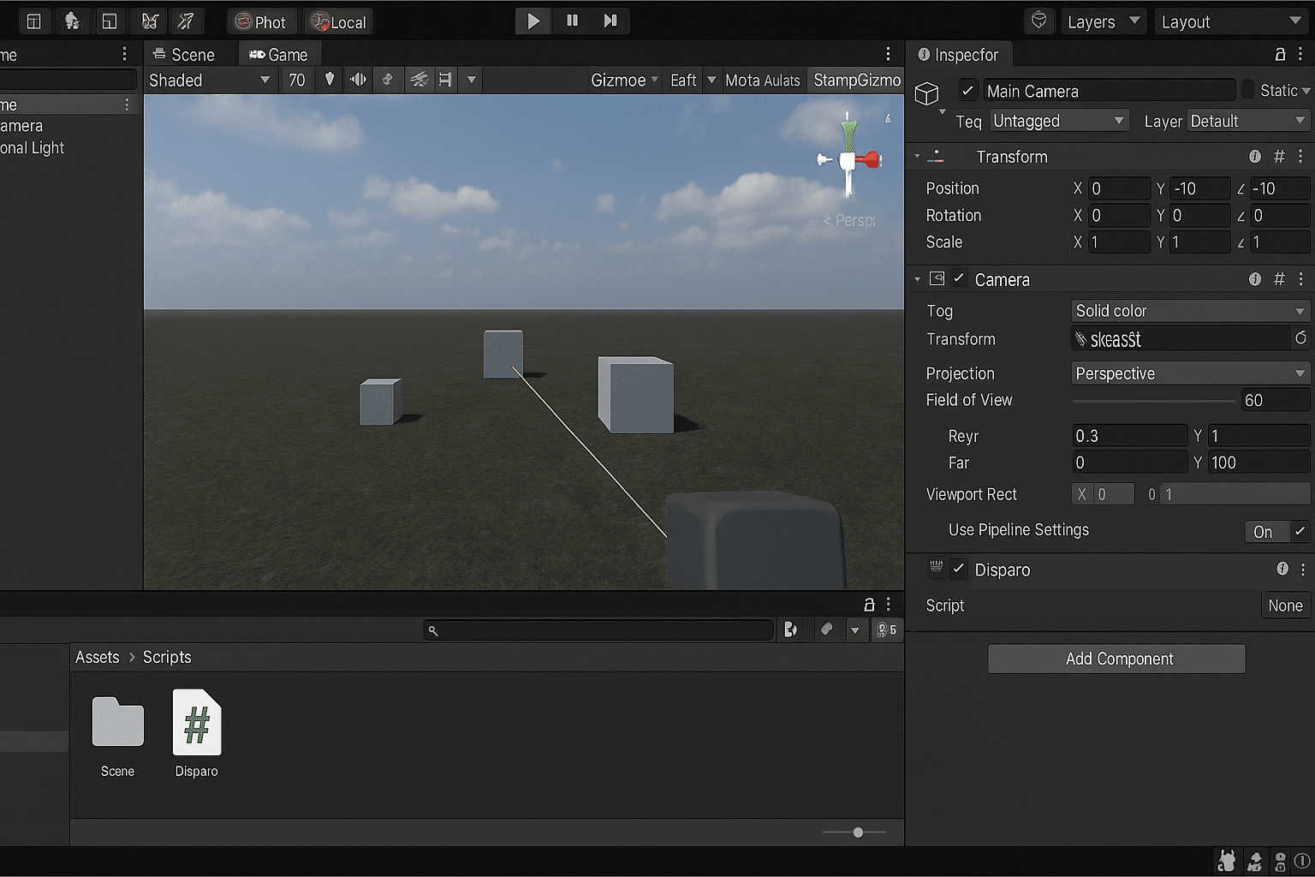The height and width of the screenshot is (877, 1315).
Task: Open the Shaded draw mode dropdown
Action: click(210, 80)
